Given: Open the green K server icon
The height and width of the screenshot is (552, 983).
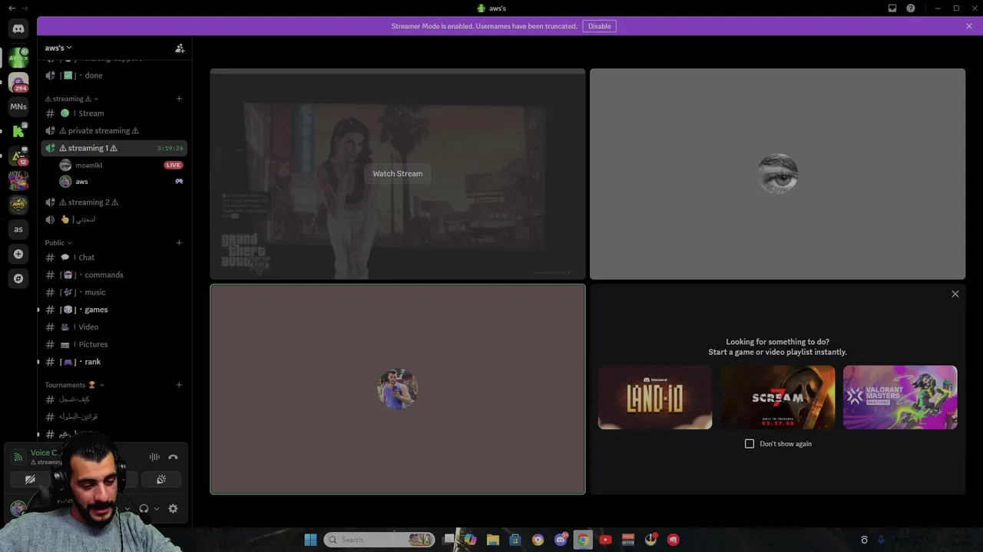Looking at the screenshot, I should point(18,131).
